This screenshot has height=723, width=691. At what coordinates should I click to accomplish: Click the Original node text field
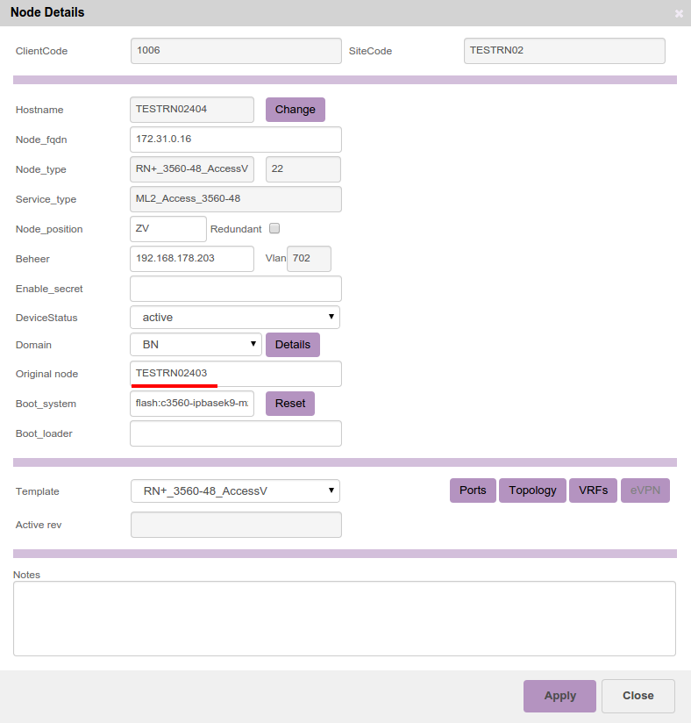(235, 374)
